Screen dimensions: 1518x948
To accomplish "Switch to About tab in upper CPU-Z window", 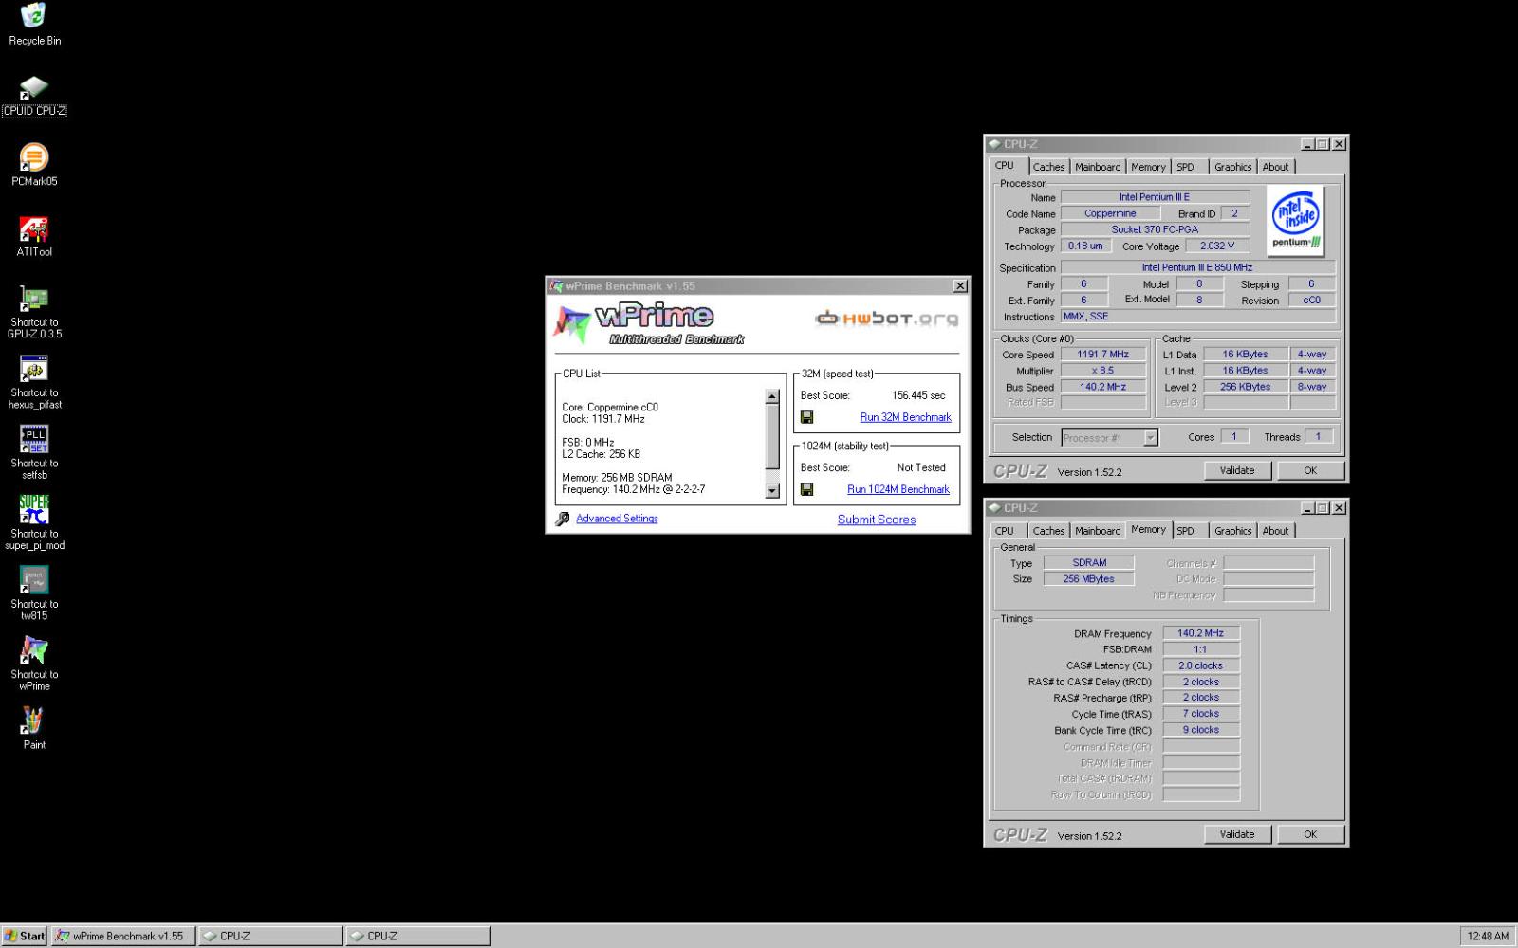I will click(x=1275, y=167).
